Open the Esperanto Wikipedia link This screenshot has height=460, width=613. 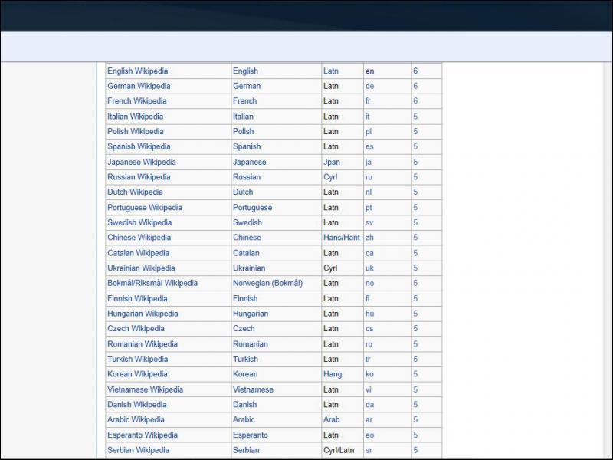click(x=143, y=435)
